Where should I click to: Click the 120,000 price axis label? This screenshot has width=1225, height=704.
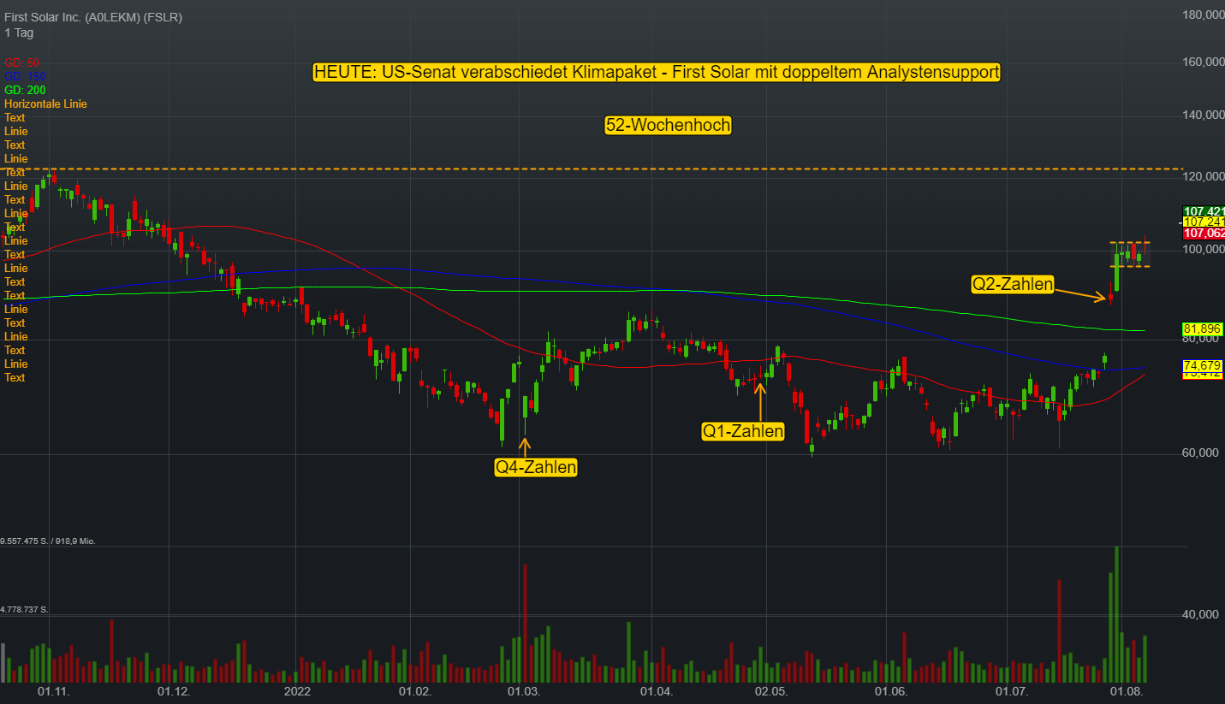coord(1203,176)
